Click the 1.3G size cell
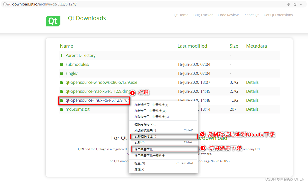This screenshot has height=183, width=308. [x=234, y=100]
